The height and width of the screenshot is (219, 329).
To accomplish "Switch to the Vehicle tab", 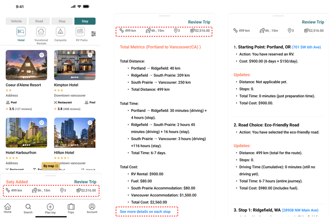I will click(16, 21).
